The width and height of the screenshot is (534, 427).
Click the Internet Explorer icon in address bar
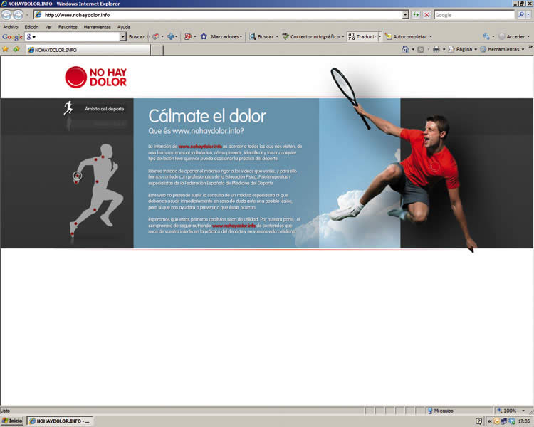(x=38, y=15)
